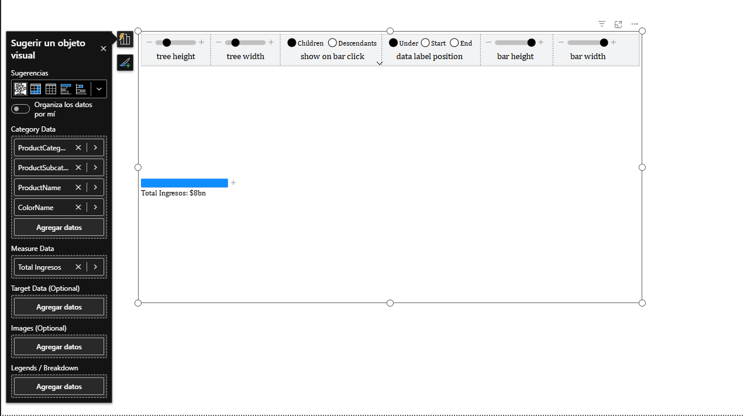This screenshot has width=744, height=416.
Task: Click Agregar datos under Category Data
Action: [59, 227]
